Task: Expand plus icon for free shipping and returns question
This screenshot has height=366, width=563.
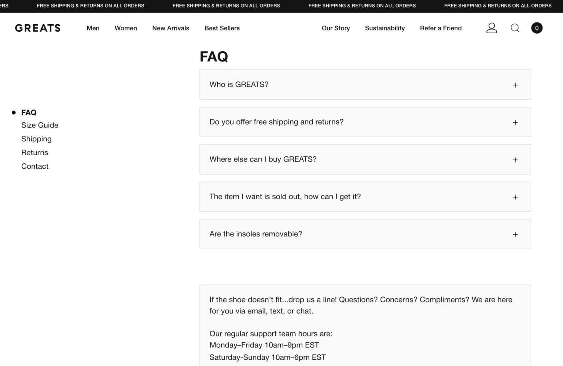Action: tap(515, 122)
